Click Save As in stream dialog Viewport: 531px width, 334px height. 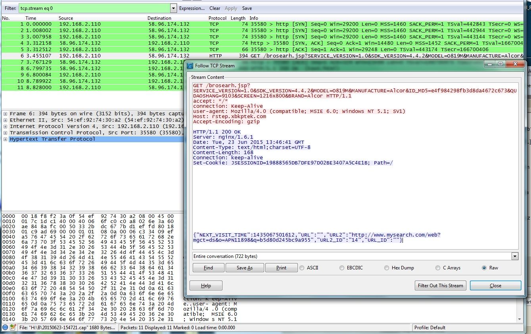245,268
